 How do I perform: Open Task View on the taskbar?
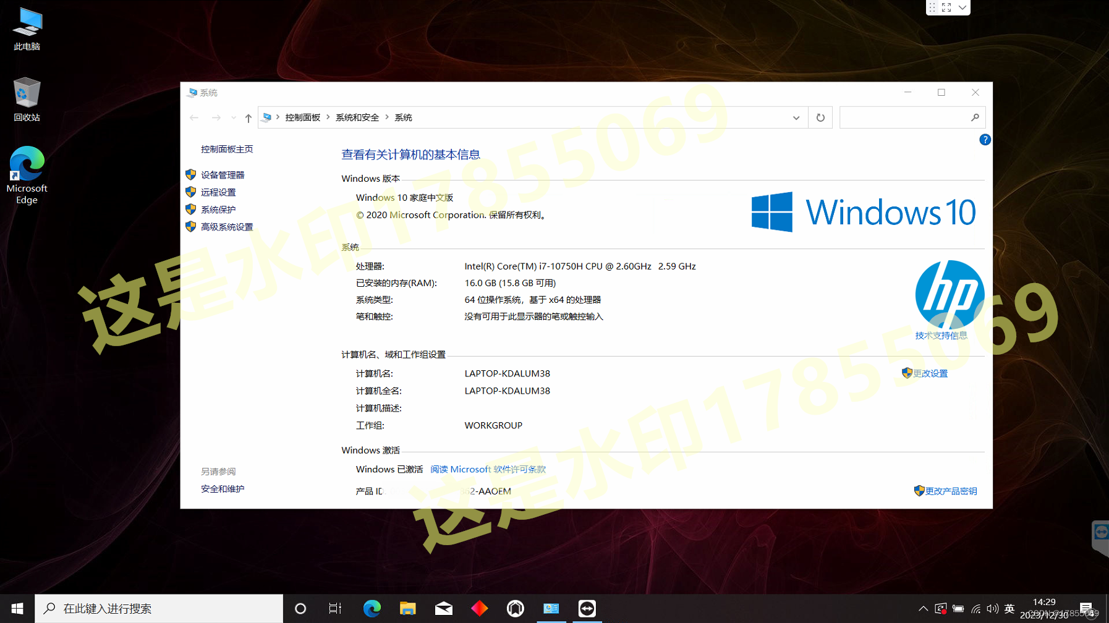click(335, 609)
